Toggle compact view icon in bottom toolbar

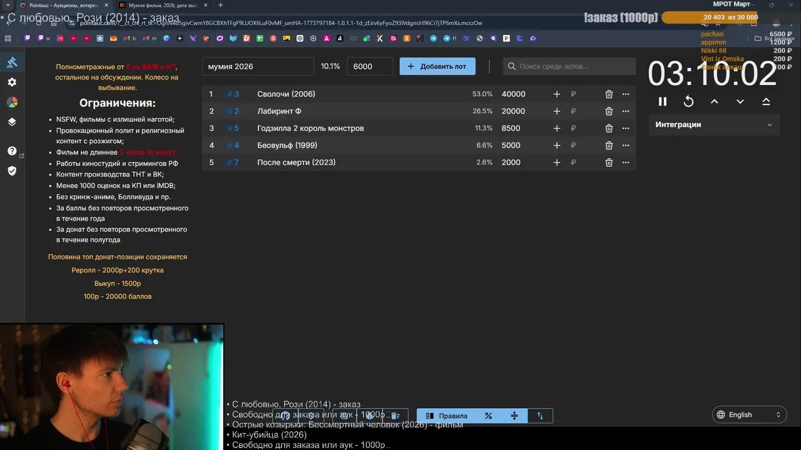[514, 416]
